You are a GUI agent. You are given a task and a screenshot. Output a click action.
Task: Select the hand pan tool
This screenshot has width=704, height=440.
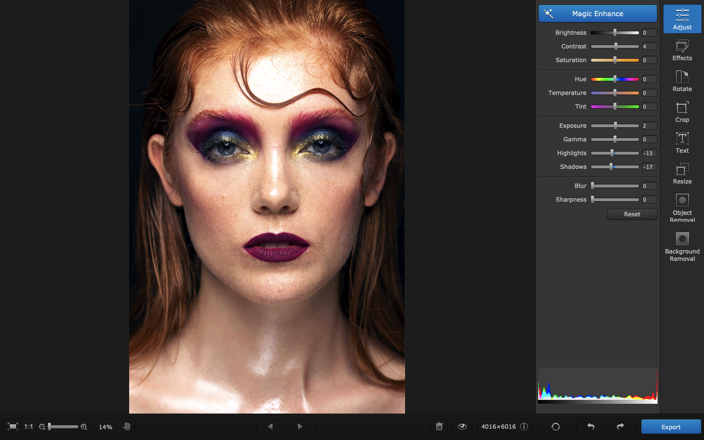127,426
